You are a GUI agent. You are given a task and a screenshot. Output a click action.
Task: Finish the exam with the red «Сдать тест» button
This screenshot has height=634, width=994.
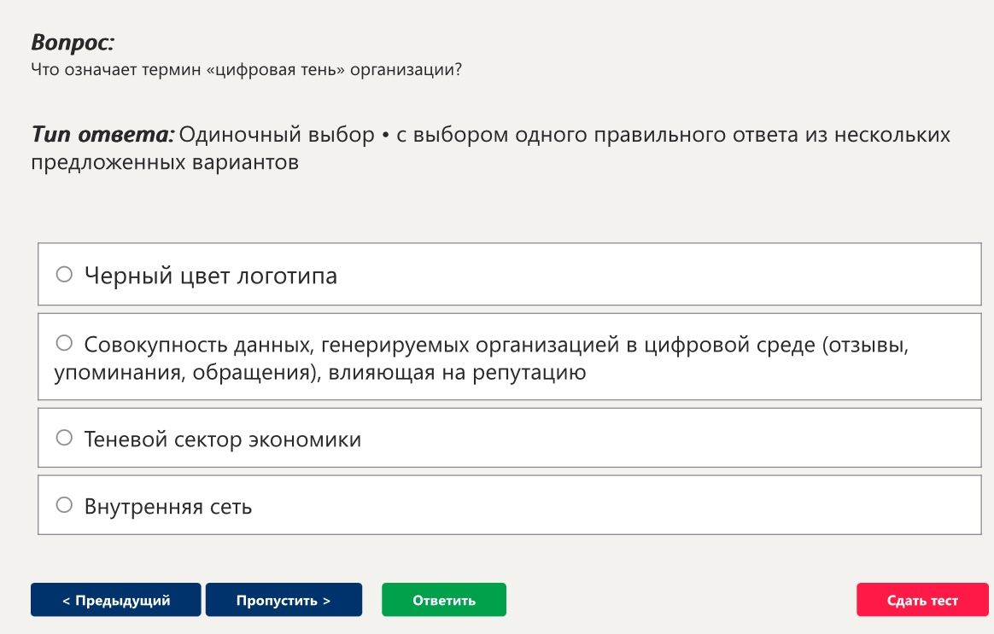(x=922, y=600)
